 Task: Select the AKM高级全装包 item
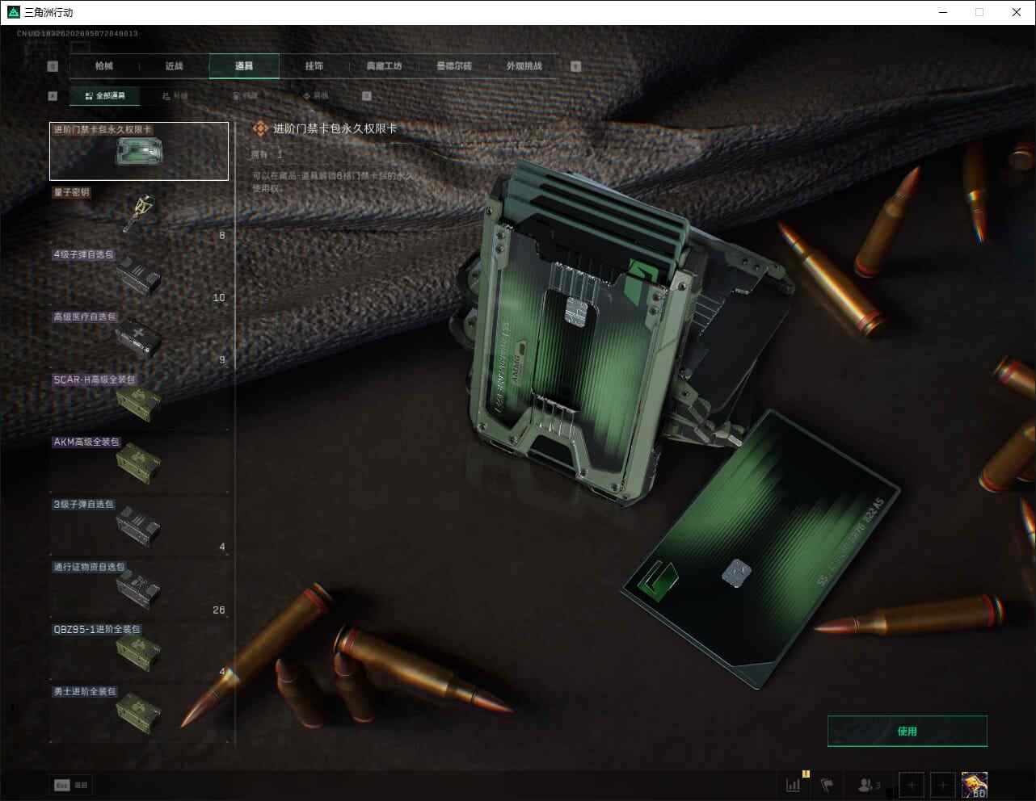(139, 463)
